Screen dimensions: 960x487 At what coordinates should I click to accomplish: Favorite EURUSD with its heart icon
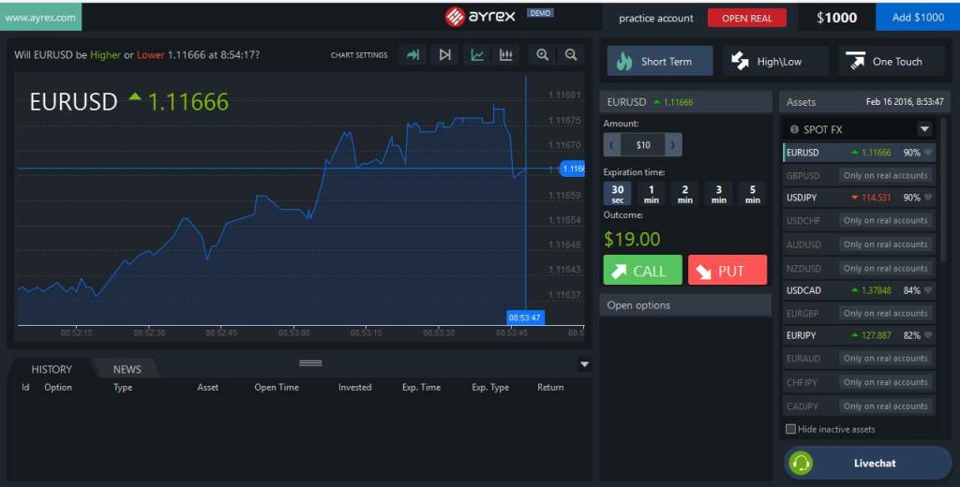(x=928, y=153)
